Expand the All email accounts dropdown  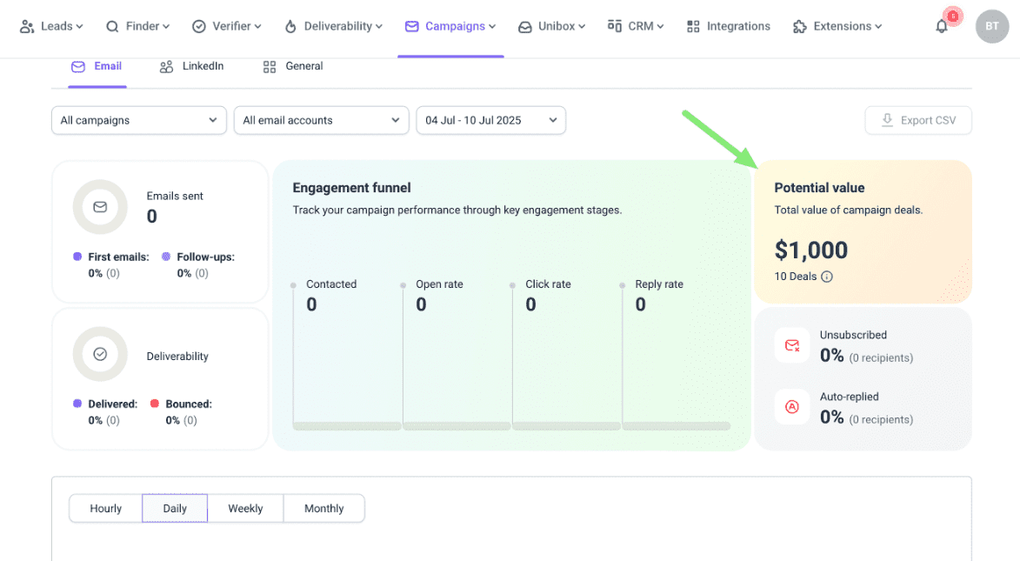coord(321,121)
